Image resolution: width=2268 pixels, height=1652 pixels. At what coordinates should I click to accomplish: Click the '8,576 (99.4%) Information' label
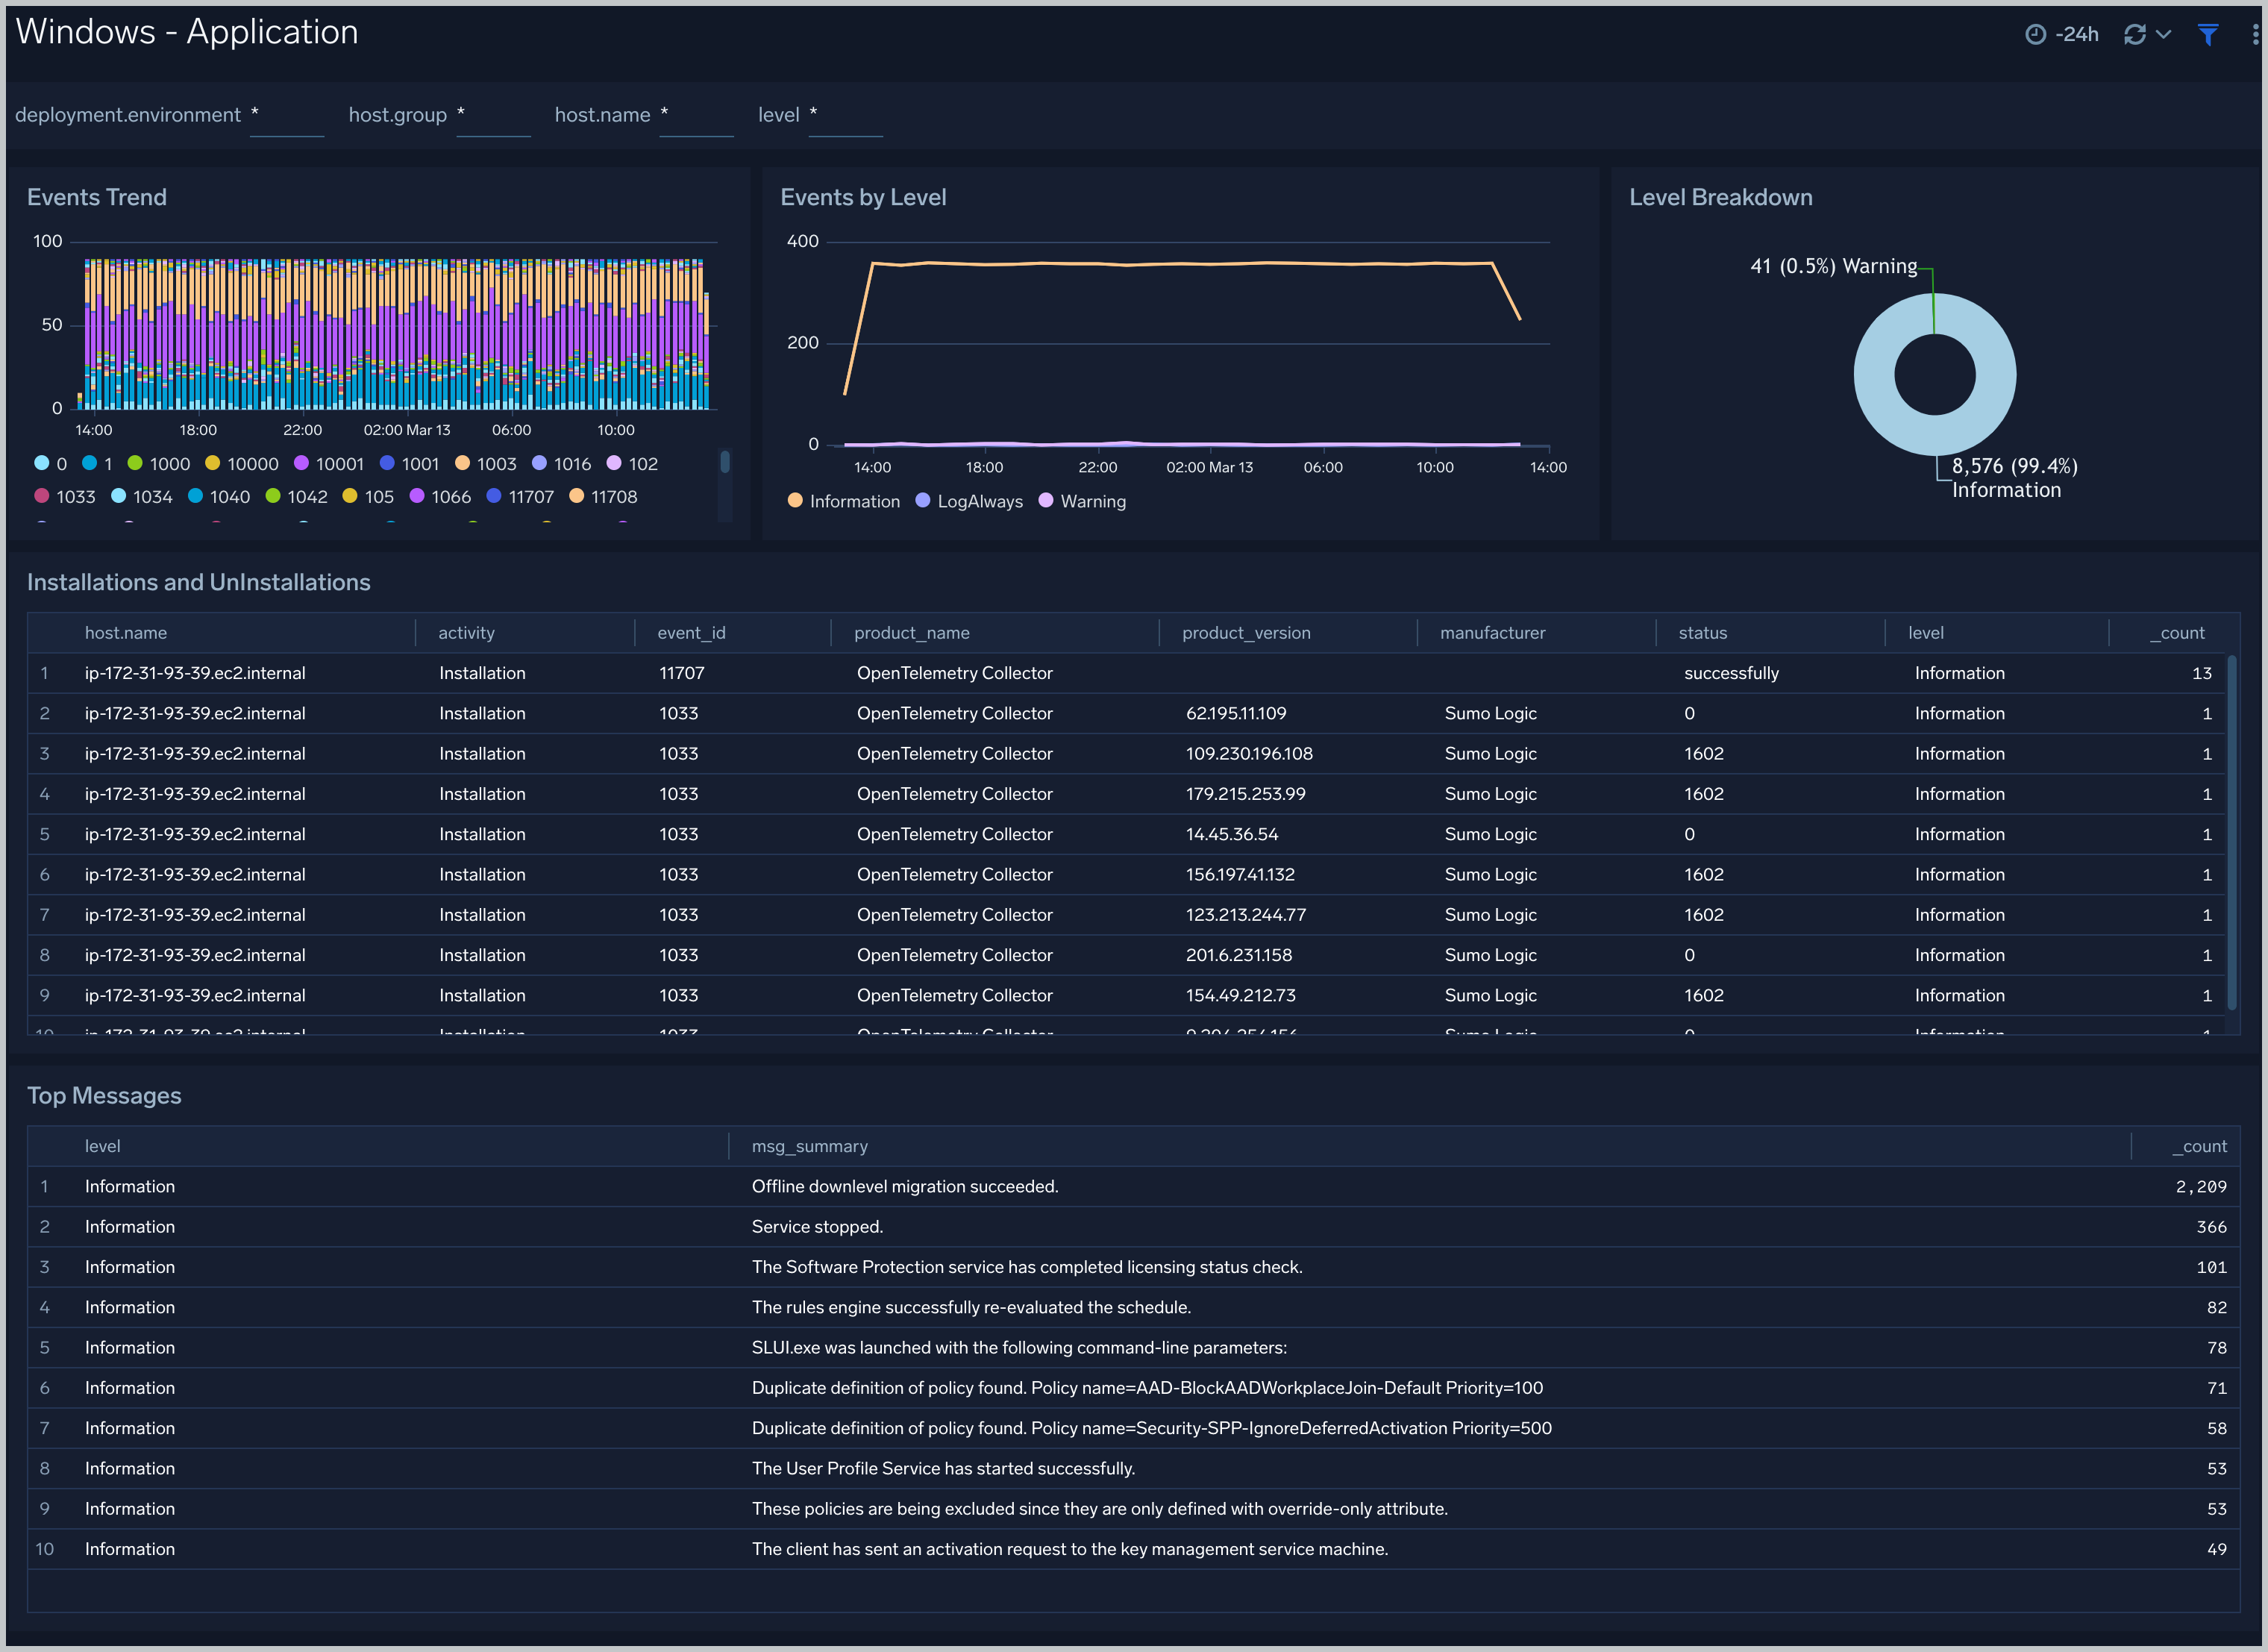[2014, 478]
